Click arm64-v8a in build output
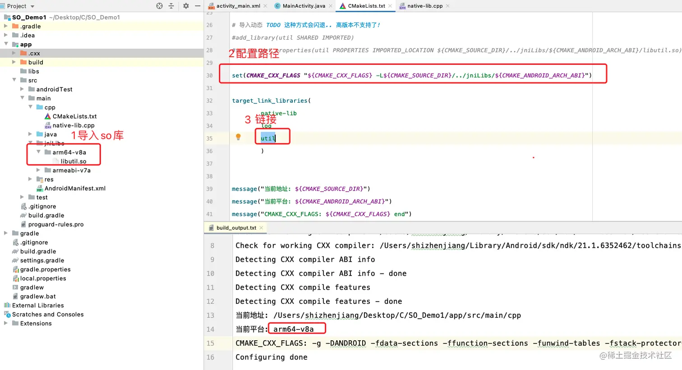The image size is (682, 370). 293,329
